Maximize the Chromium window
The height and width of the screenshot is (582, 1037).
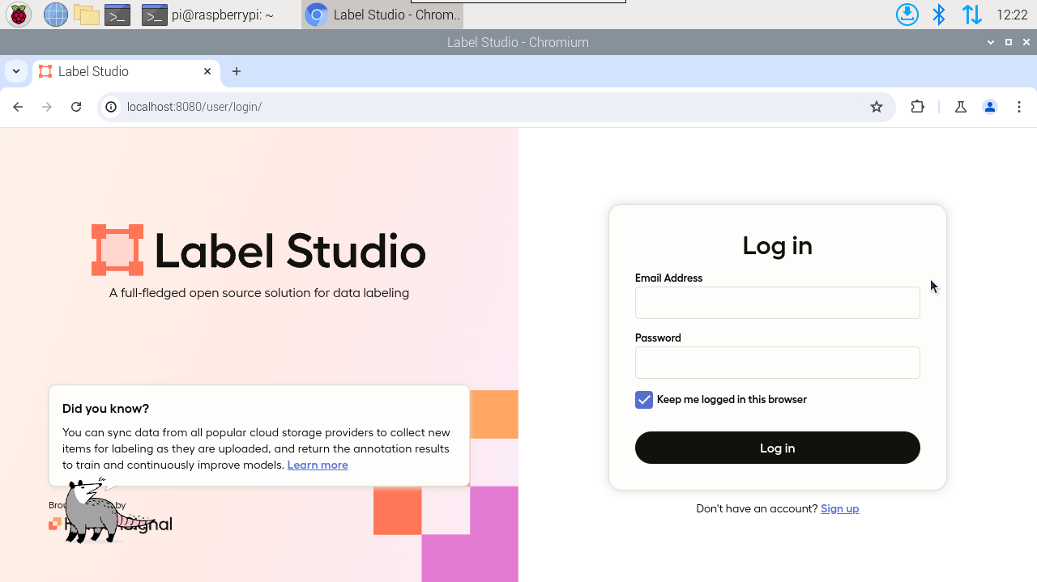pyautogui.click(x=1009, y=42)
